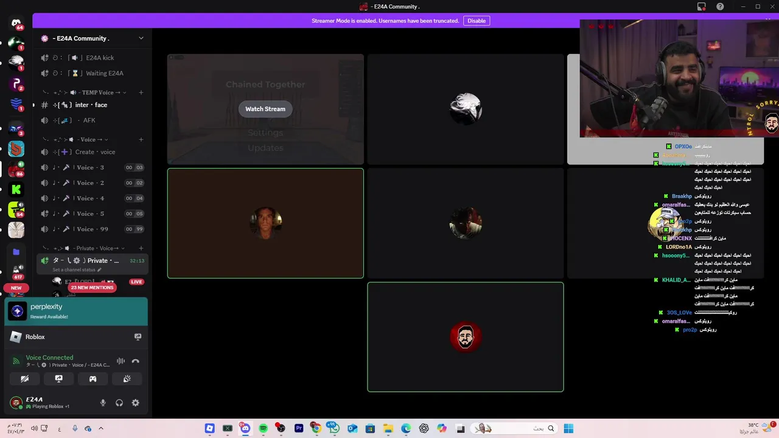Image resolution: width=779 pixels, height=438 pixels.
Task: Join the Voice · 3 channel
Action: [93, 167]
